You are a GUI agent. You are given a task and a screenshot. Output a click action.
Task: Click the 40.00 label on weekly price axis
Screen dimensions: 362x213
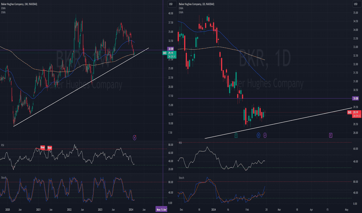[171, 13]
